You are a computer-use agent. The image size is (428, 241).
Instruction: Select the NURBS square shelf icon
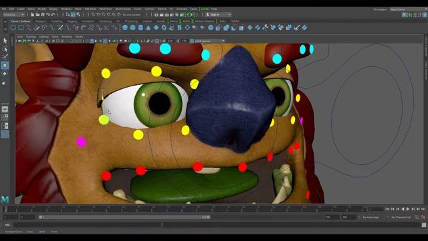[x=21, y=27]
